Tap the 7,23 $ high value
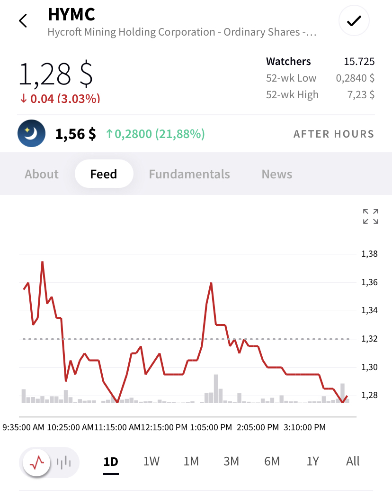392x501 pixels. point(361,94)
